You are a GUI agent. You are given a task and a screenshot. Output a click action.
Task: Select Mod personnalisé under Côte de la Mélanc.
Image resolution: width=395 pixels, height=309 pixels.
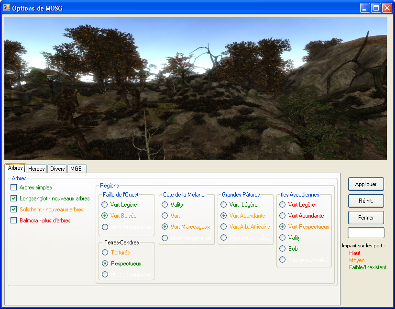click(165, 238)
